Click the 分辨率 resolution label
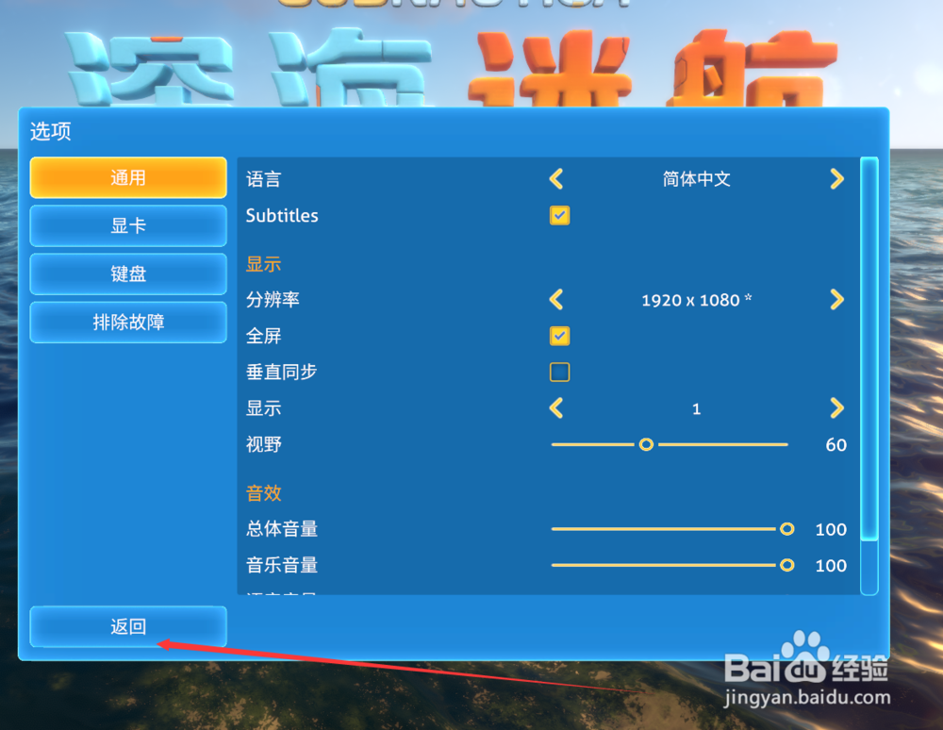Image resolution: width=943 pixels, height=730 pixels. coord(273,300)
